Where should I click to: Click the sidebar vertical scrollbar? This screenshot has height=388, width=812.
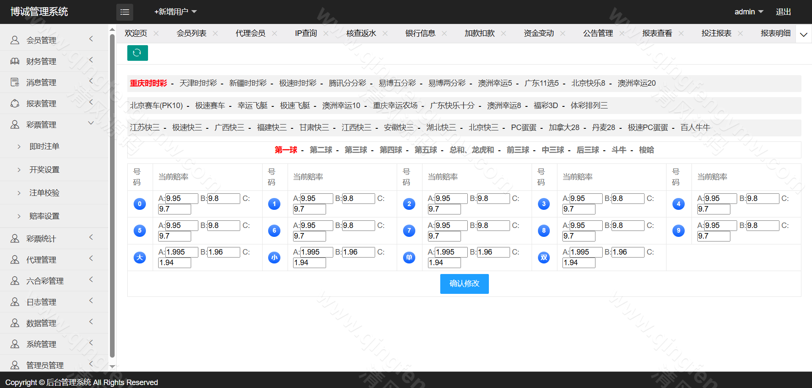(x=112, y=194)
